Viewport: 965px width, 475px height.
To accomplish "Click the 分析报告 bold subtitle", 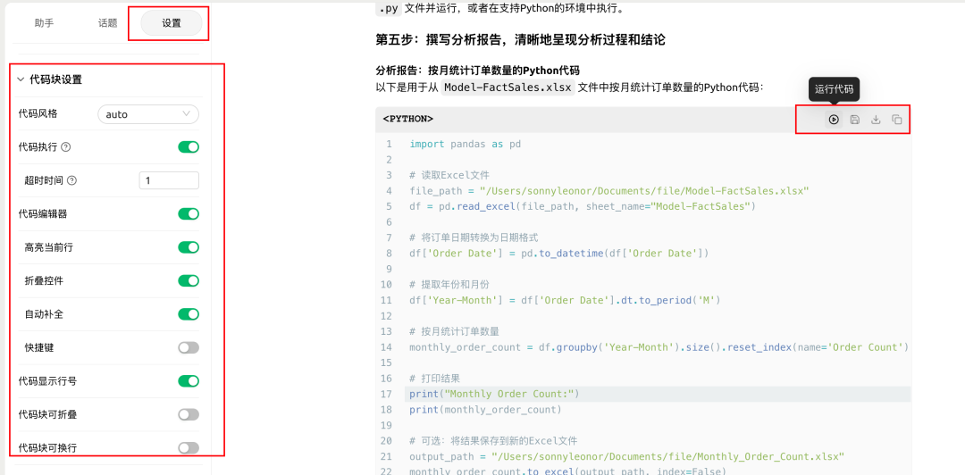I will click(x=477, y=71).
